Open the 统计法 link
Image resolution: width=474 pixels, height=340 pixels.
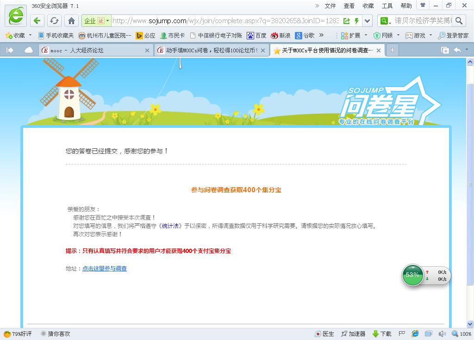pos(170,226)
